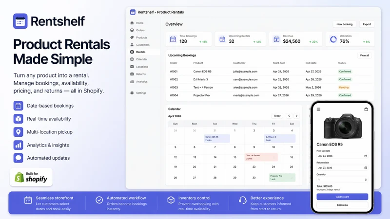Click the Built for Shopify badge

pos(31,177)
